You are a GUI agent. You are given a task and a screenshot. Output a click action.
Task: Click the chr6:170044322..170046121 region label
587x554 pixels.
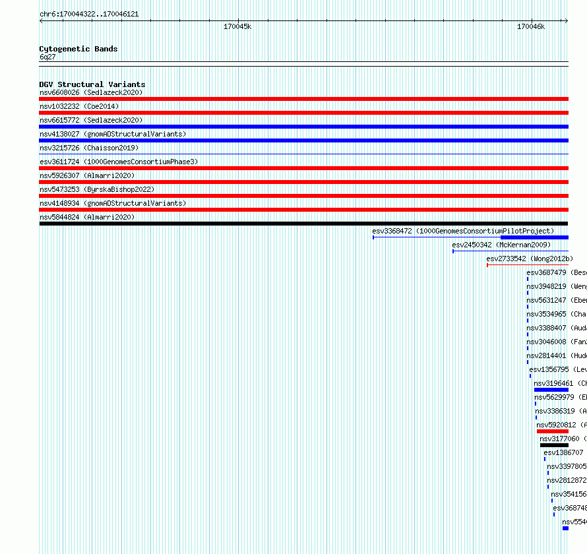pos(89,14)
